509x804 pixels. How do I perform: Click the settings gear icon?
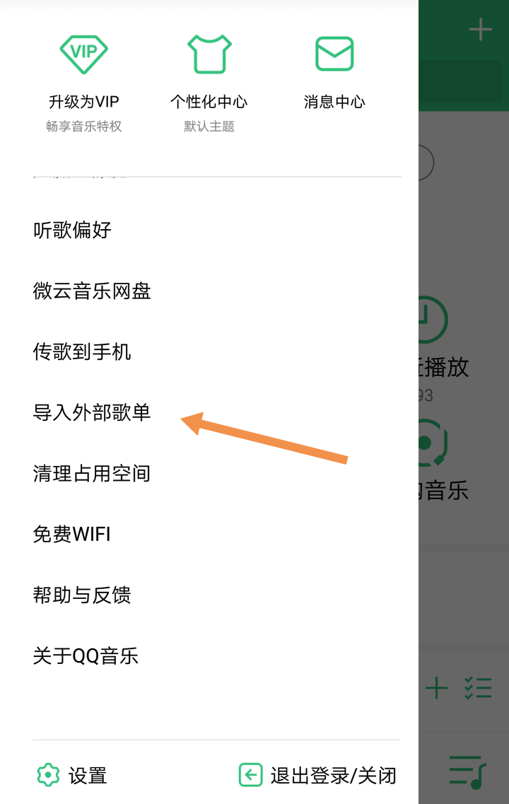48,774
